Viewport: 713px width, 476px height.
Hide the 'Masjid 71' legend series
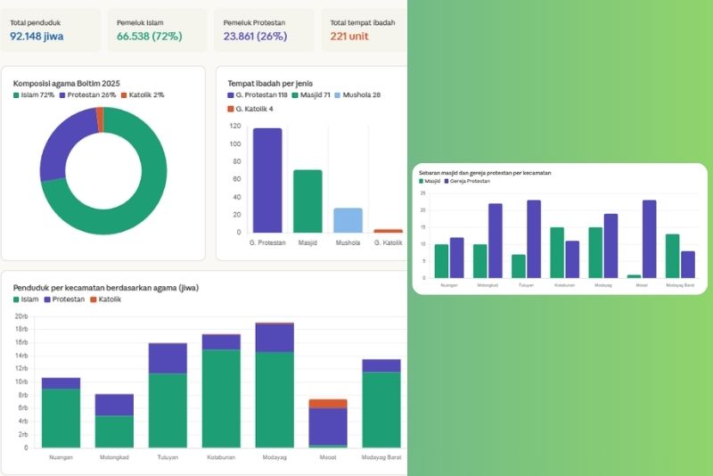coord(319,94)
